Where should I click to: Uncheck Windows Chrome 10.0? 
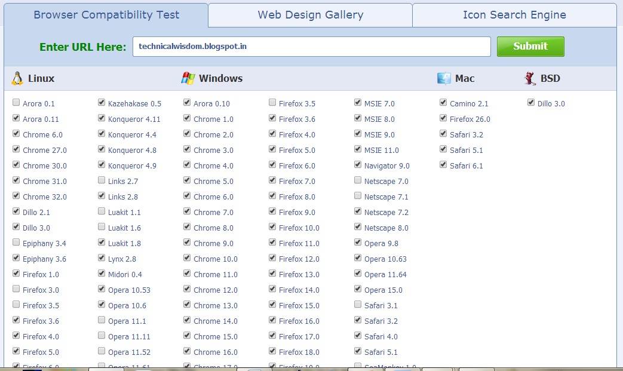click(187, 258)
